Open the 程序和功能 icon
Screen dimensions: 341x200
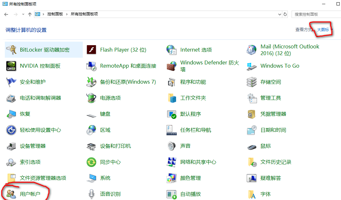click(x=172, y=82)
